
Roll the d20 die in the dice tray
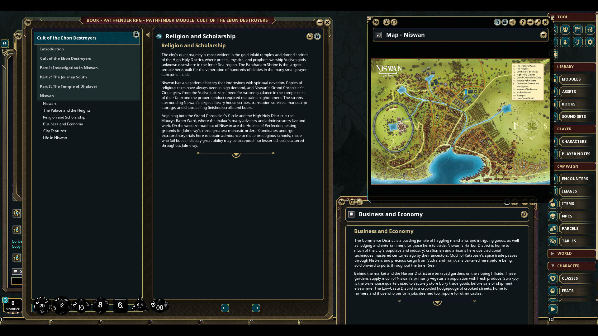pyautogui.click(x=42, y=305)
